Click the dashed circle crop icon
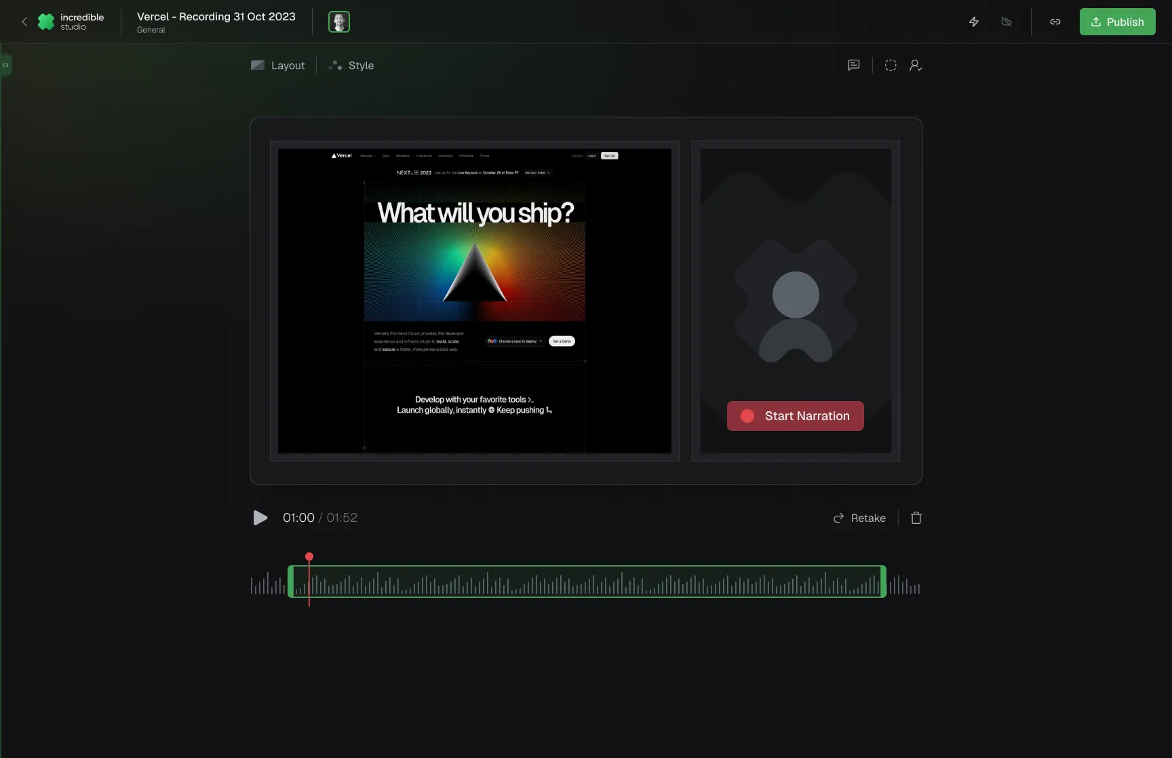 891,65
